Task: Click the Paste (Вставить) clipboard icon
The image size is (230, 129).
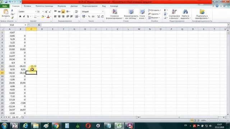Action: pyautogui.click(x=6, y=12)
